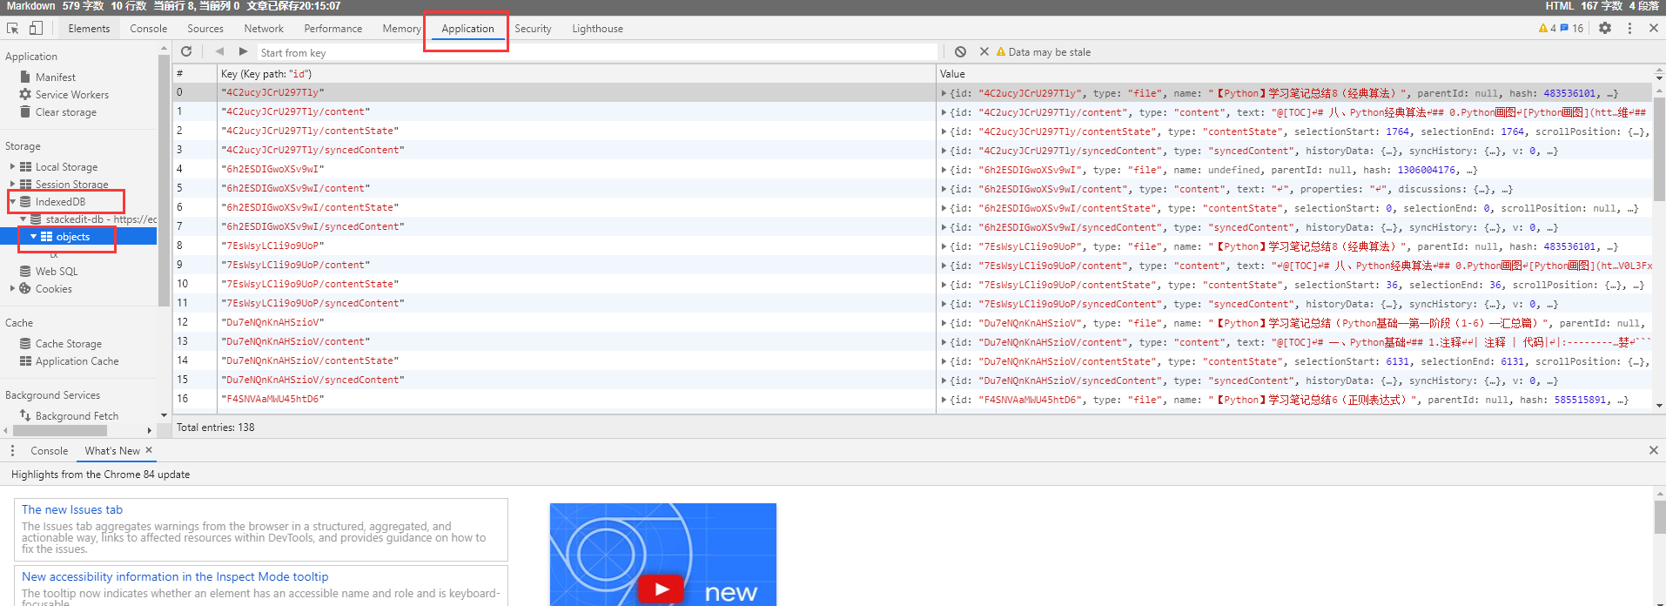This screenshot has height=606, width=1666.
Task: Expand the value object in row 12
Action: click(x=944, y=323)
